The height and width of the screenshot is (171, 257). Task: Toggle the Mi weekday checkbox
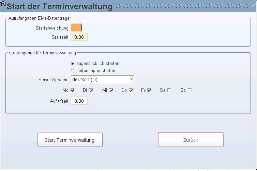[111, 90]
